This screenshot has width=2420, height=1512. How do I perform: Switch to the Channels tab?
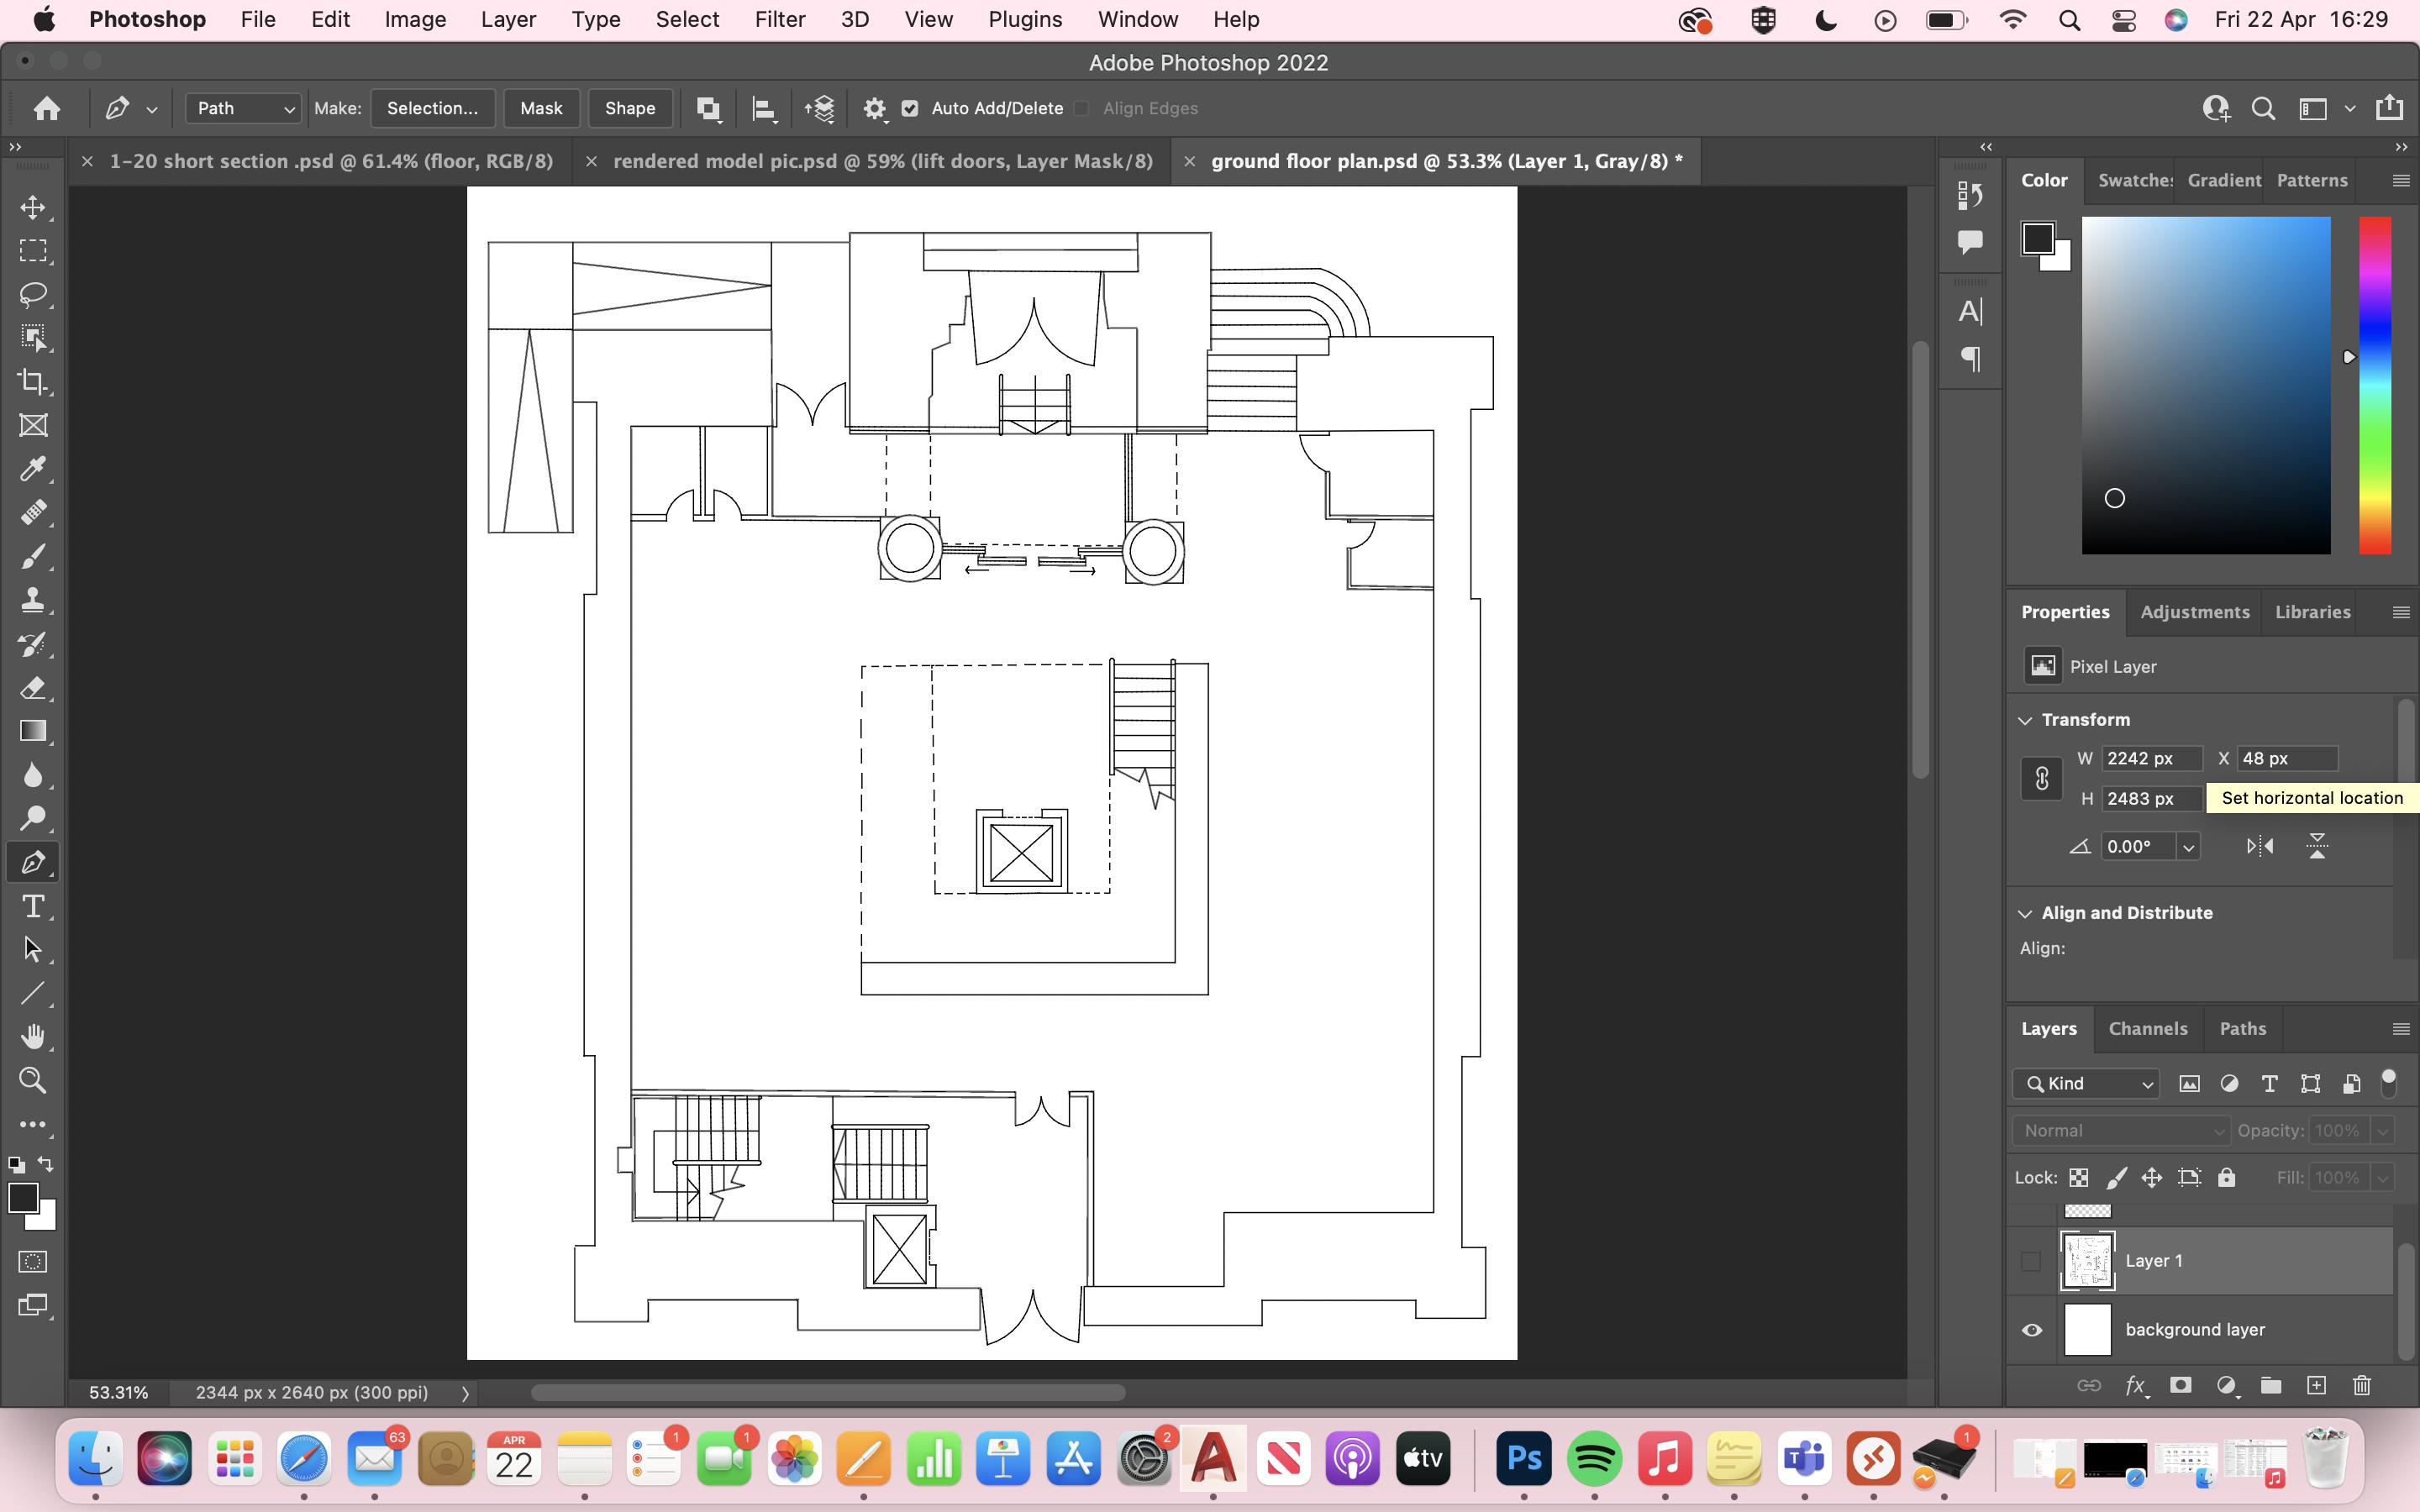2147,1028
